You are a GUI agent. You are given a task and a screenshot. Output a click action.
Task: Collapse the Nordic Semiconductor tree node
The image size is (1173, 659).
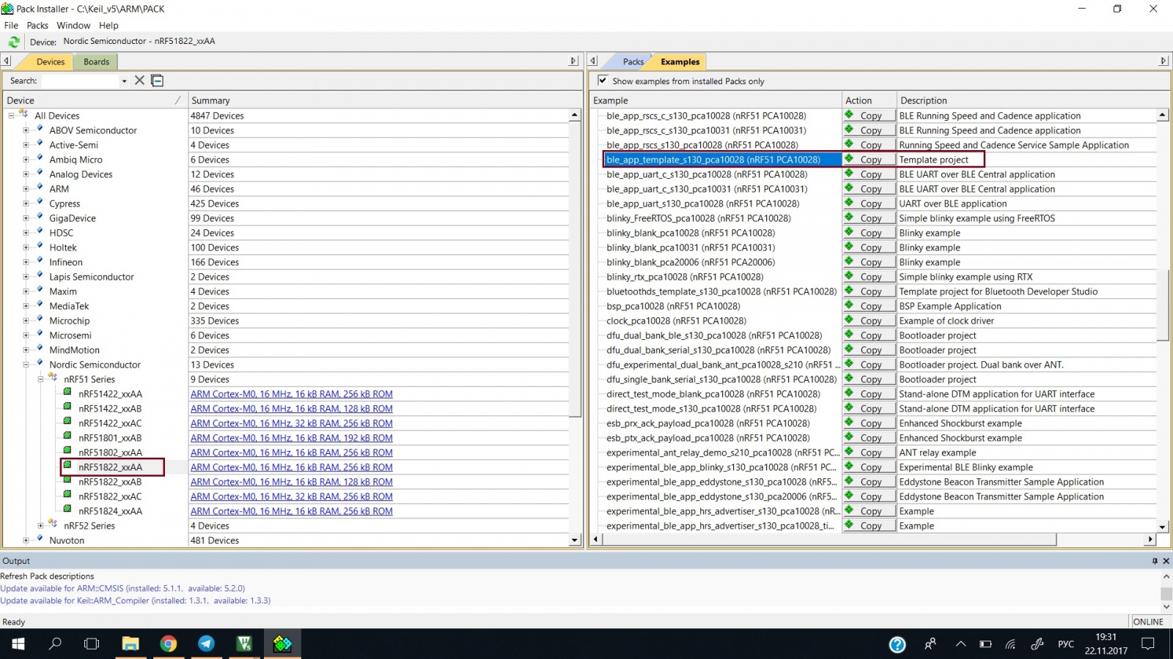coord(26,364)
